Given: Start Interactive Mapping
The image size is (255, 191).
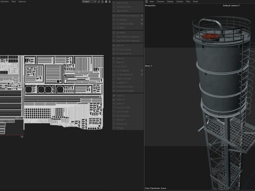Looking at the screenshot, I should [127, 37].
